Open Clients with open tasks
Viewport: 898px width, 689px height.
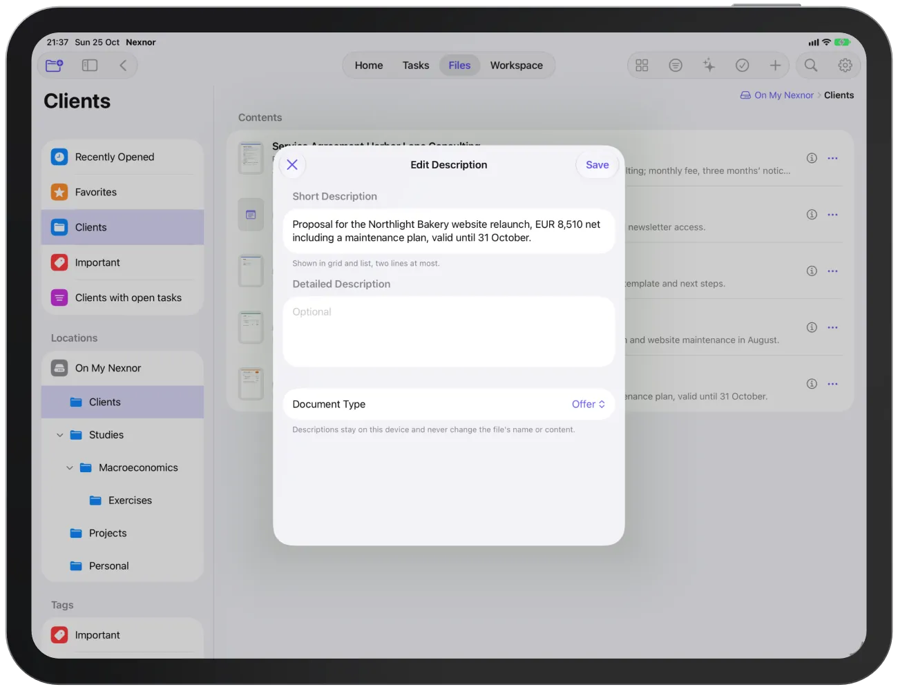click(122, 298)
